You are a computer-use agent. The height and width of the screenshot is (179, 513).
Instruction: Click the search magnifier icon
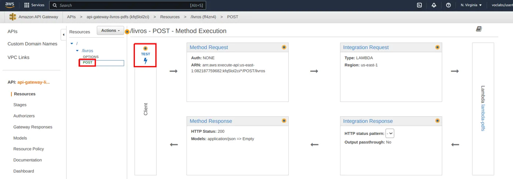coord(55,5)
